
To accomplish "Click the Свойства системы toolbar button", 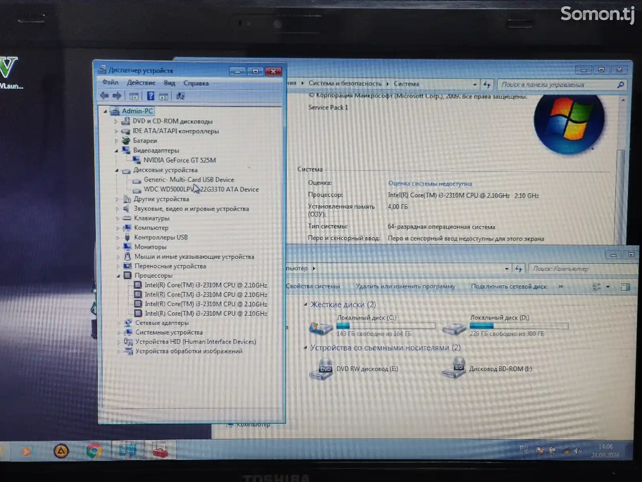I will tap(313, 286).
